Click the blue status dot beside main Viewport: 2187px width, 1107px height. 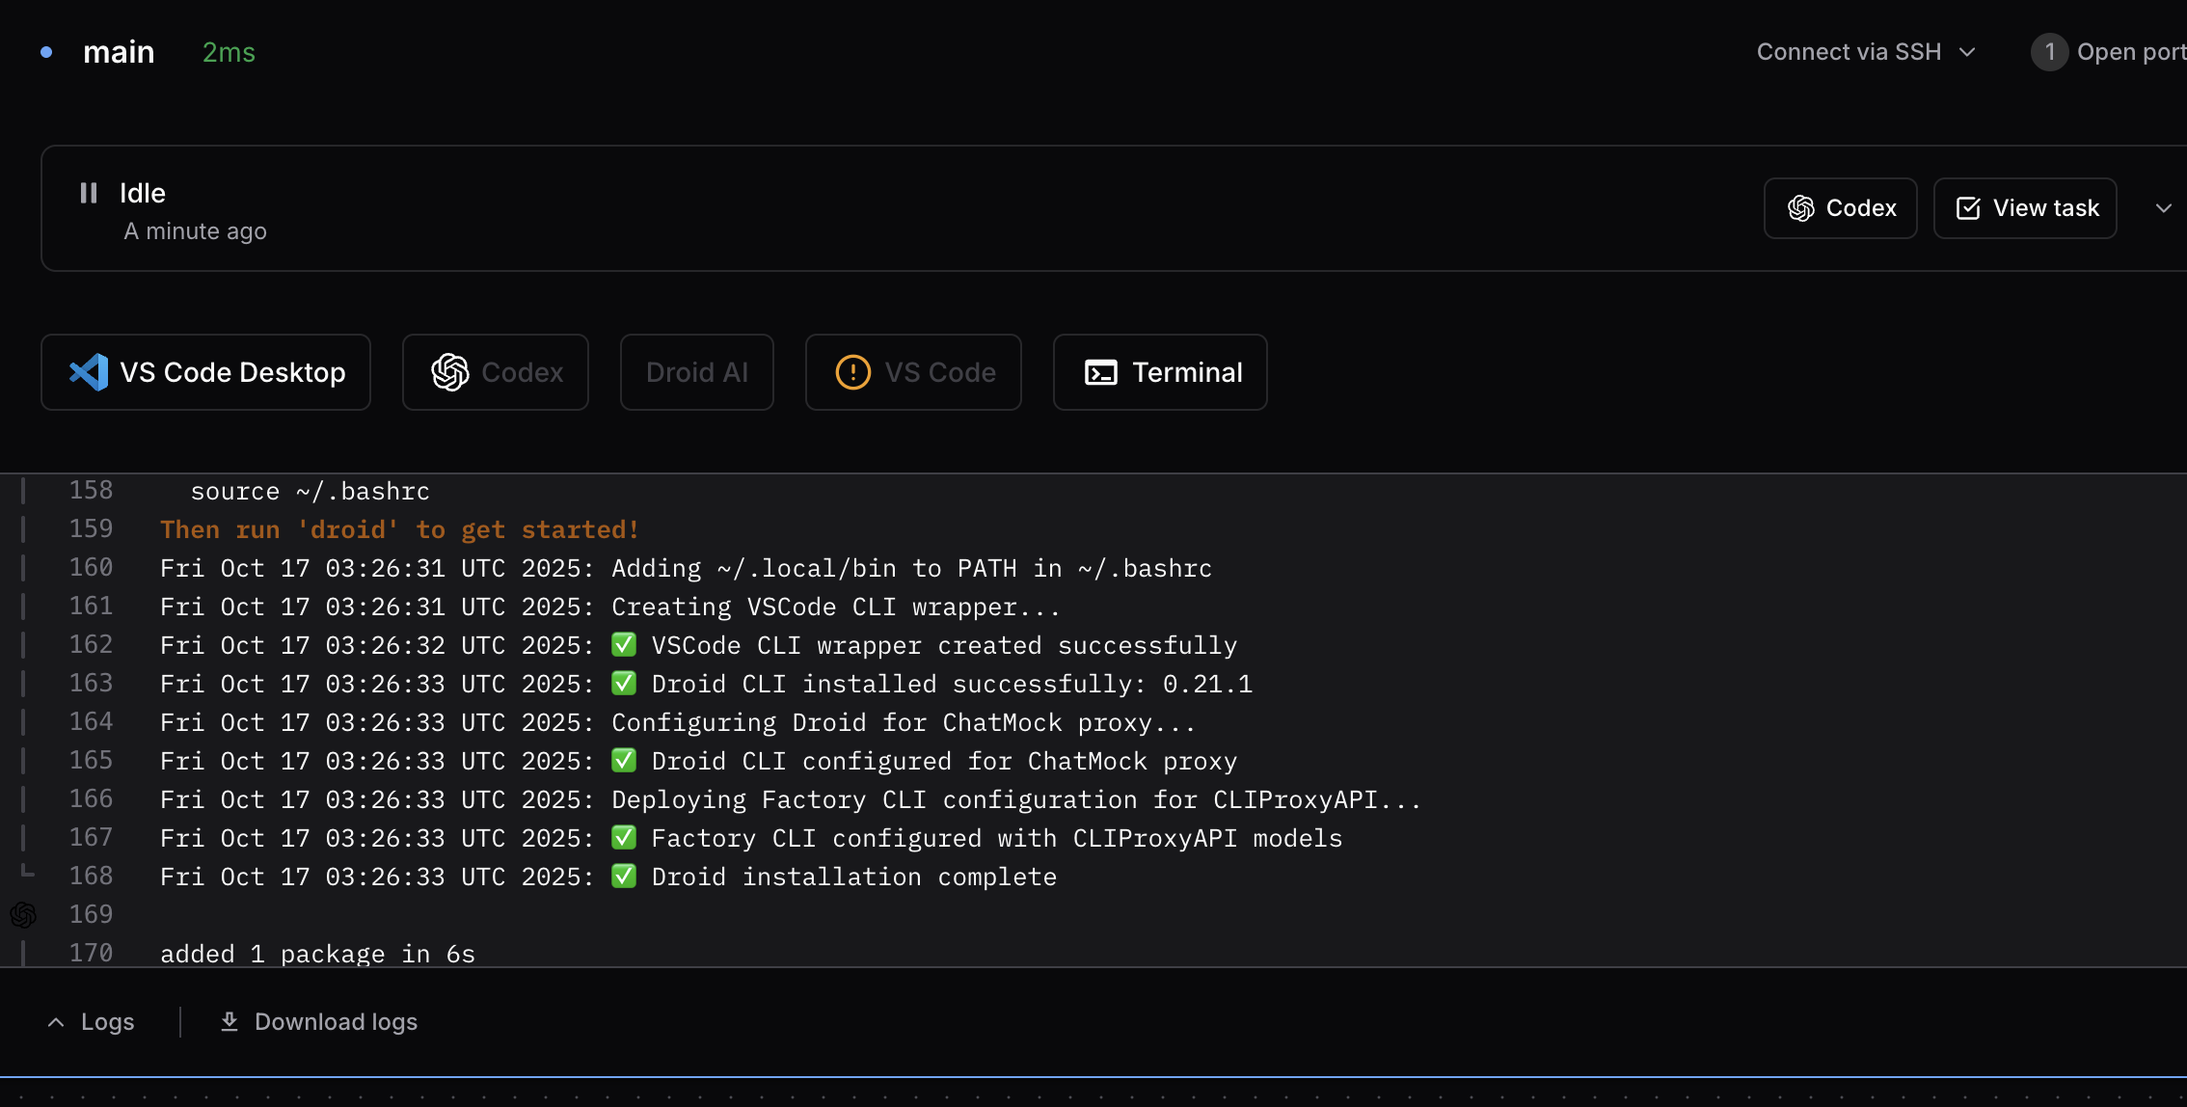click(x=46, y=52)
